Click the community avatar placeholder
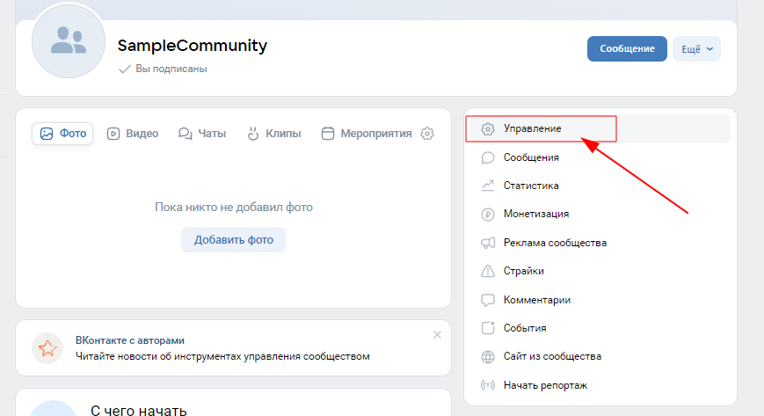Viewport: 764px width, 416px height. coord(68,41)
